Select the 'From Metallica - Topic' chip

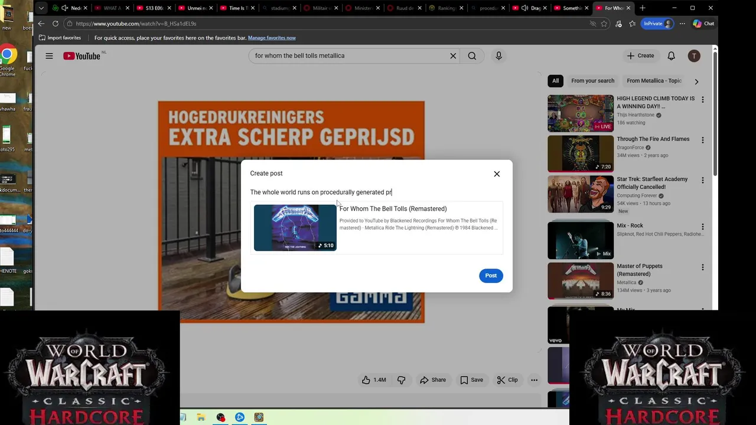coord(654,81)
